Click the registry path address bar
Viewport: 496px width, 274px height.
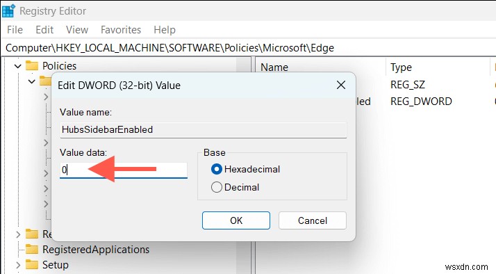(x=248, y=48)
